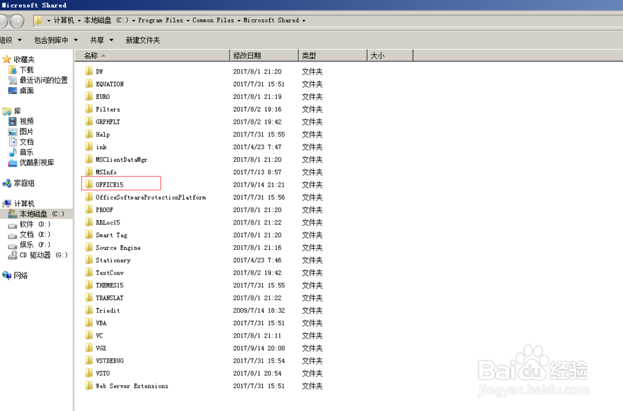Open the 视频 library

click(x=26, y=121)
